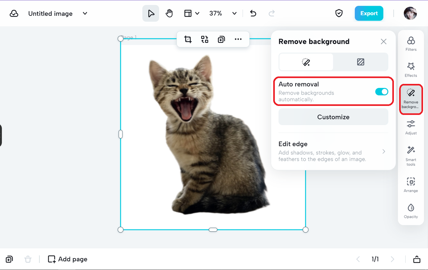Duplicate the image with the copy icon

click(x=221, y=39)
